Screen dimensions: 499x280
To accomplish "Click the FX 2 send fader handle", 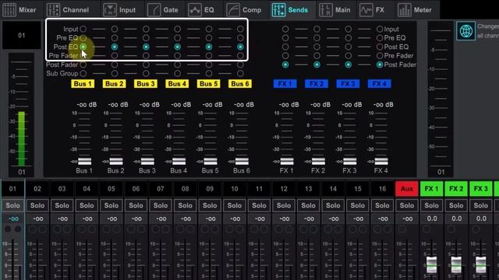I will point(318,161).
